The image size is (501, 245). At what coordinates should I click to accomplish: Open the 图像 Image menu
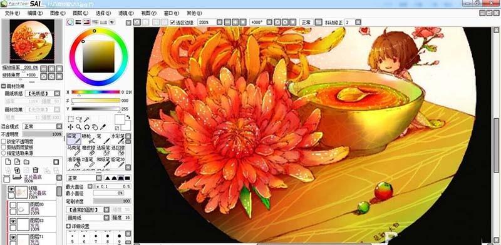pyautogui.click(x=58, y=13)
